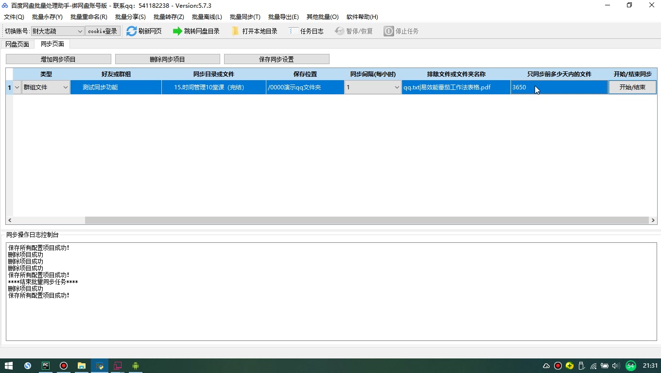Open the 批量永存(Y) menu
The height and width of the screenshot is (373, 661).
(x=47, y=17)
